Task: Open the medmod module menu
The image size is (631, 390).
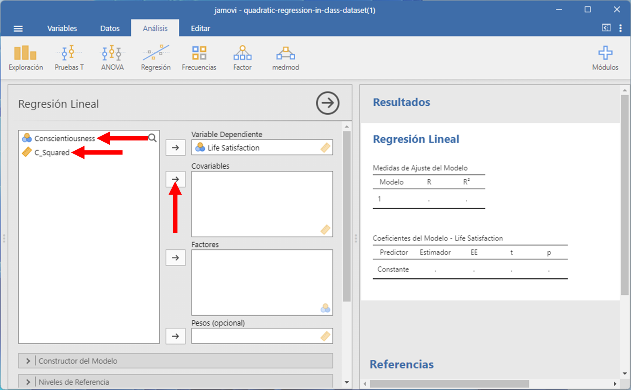Action: pyautogui.click(x=286, y=58)
